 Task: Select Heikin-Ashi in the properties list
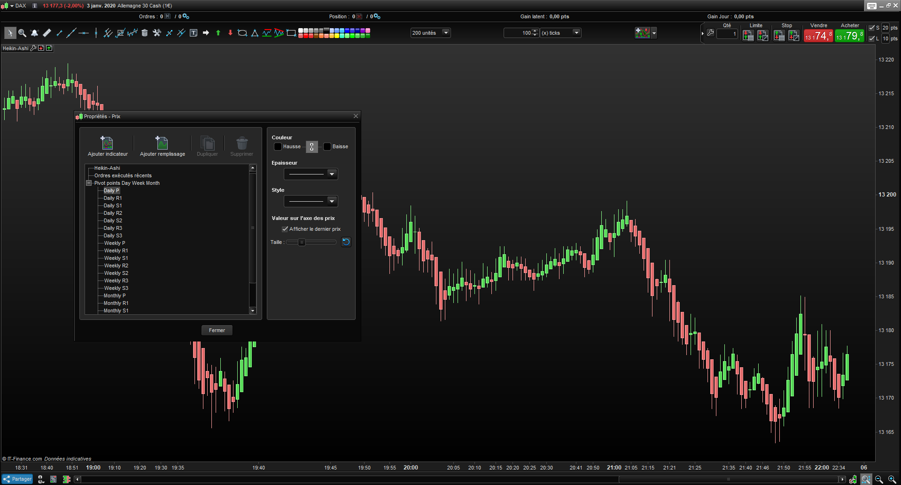click(x=107, y=168)
